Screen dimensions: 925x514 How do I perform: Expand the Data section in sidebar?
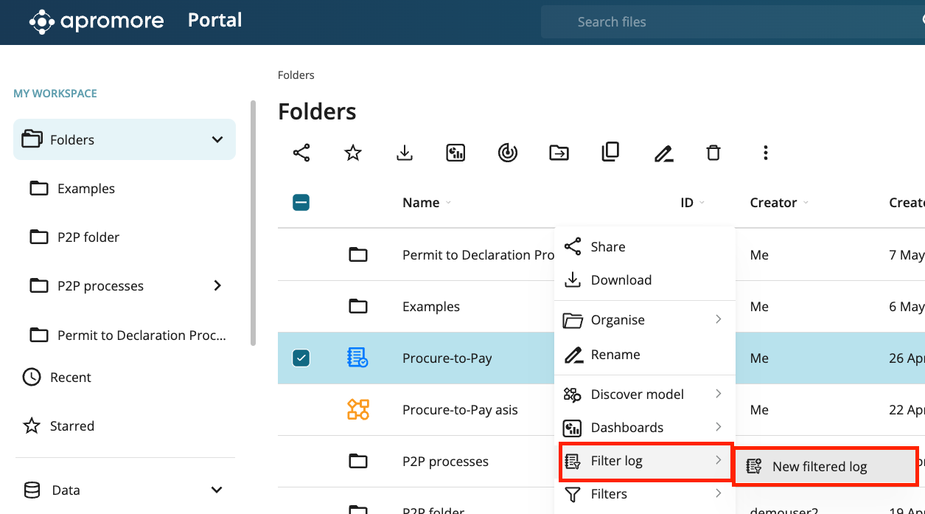tap(217, 490)
